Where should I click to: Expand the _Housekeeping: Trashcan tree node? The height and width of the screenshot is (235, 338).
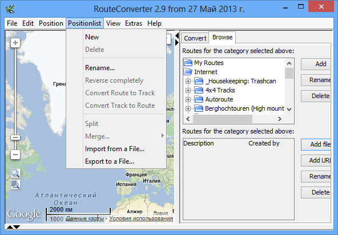click(188, 81)
